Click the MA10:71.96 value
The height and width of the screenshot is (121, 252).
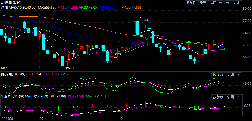pos(67,7)
